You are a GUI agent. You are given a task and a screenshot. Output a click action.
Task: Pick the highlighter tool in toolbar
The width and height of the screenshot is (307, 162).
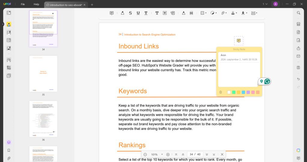122,13
